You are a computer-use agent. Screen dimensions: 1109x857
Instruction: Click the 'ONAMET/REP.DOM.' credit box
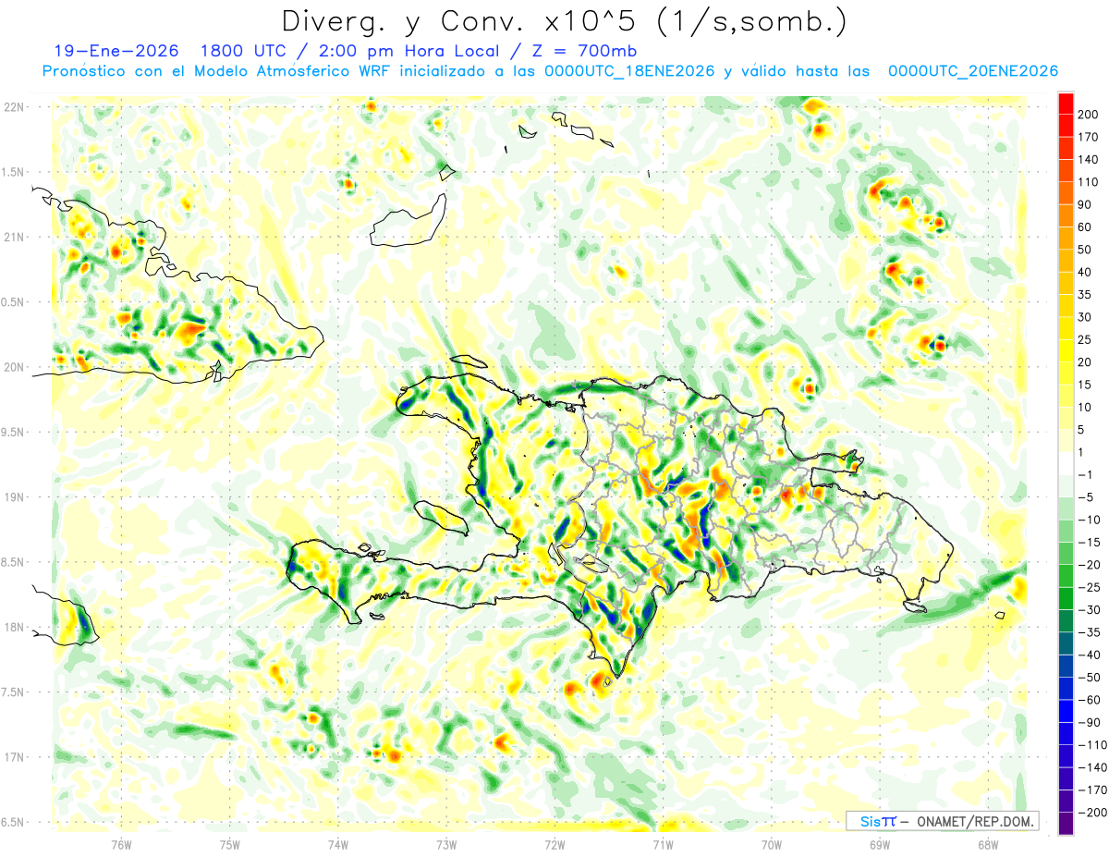click(943, 821)
